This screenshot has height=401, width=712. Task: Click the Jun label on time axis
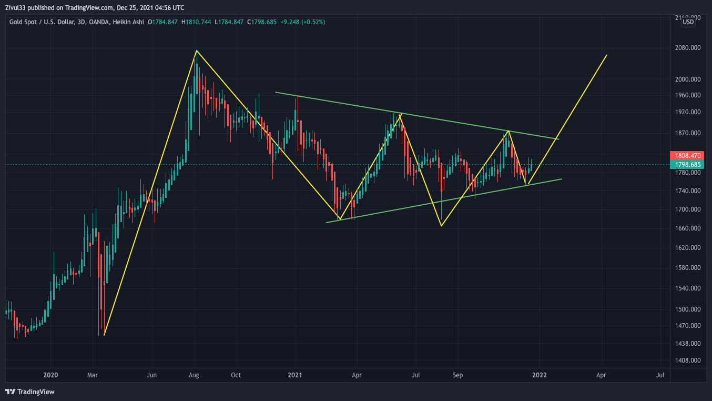point(152,375)
